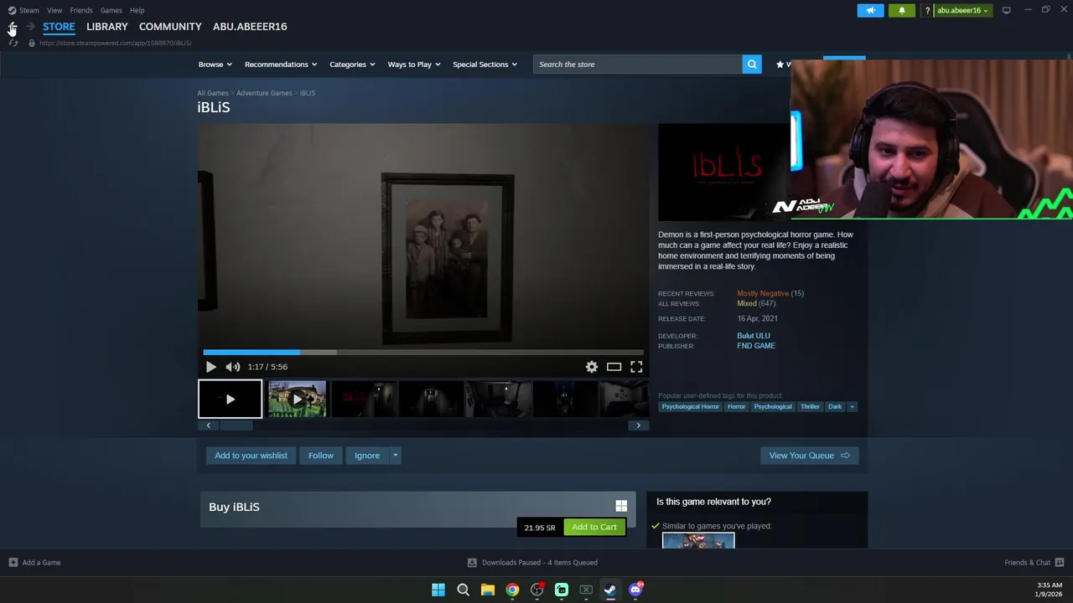1073x603 pixels.
Task: Reload the store page
Action: (13, 43)
